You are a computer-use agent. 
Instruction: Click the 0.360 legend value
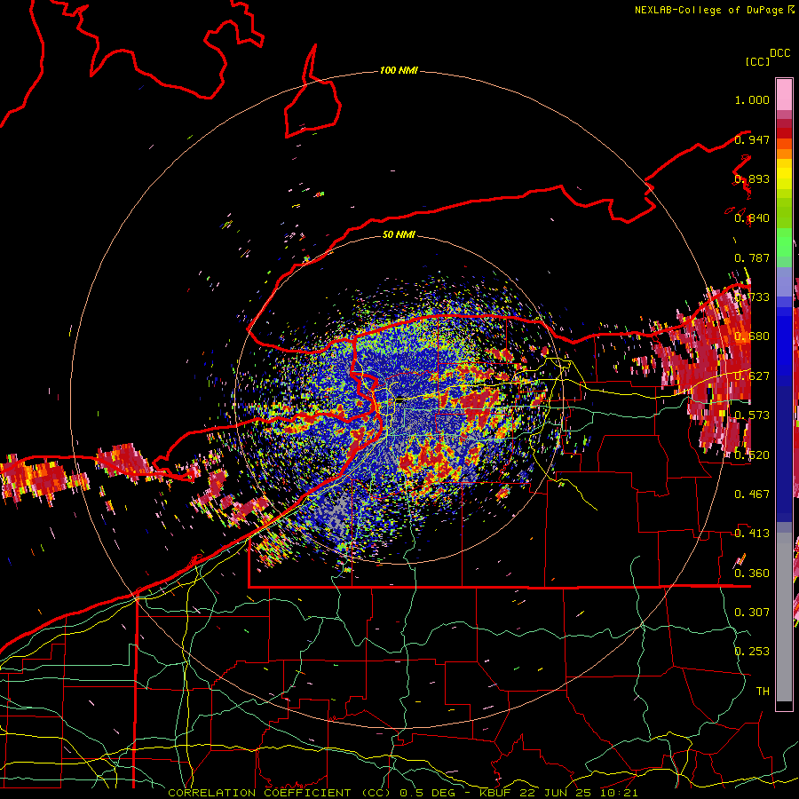click(x=752, y=573)
